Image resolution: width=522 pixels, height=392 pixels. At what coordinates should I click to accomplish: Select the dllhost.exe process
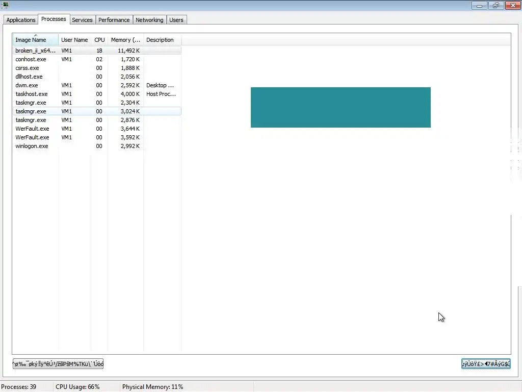(x=97, y=77)
